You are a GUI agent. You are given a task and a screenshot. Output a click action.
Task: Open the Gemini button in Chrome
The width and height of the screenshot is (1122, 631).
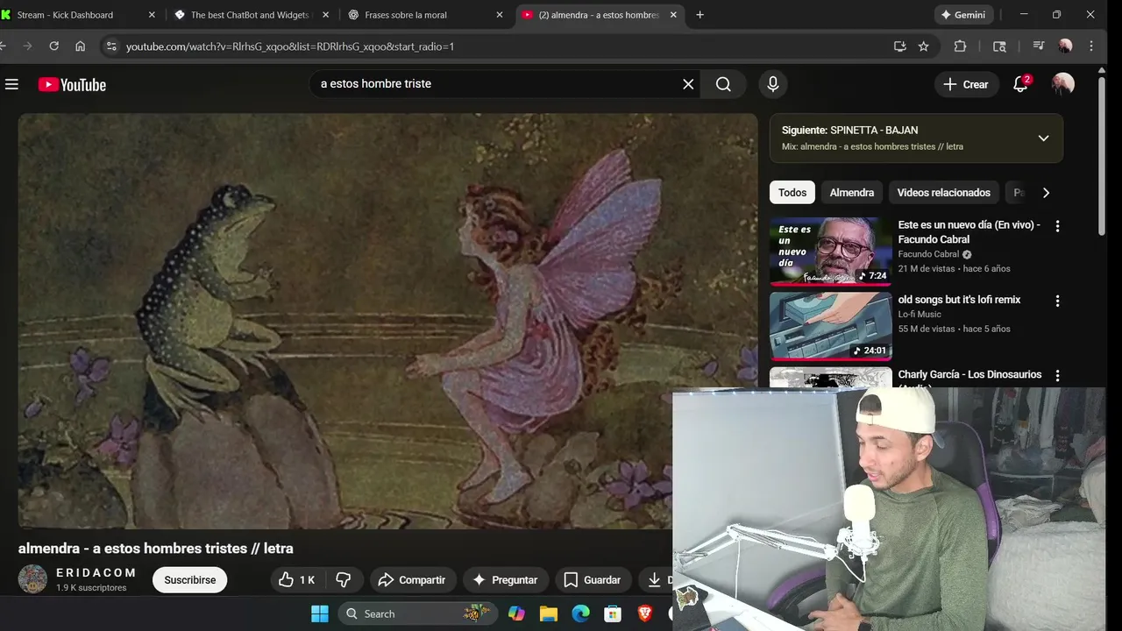pyautogui.click(x=962, y=15)
